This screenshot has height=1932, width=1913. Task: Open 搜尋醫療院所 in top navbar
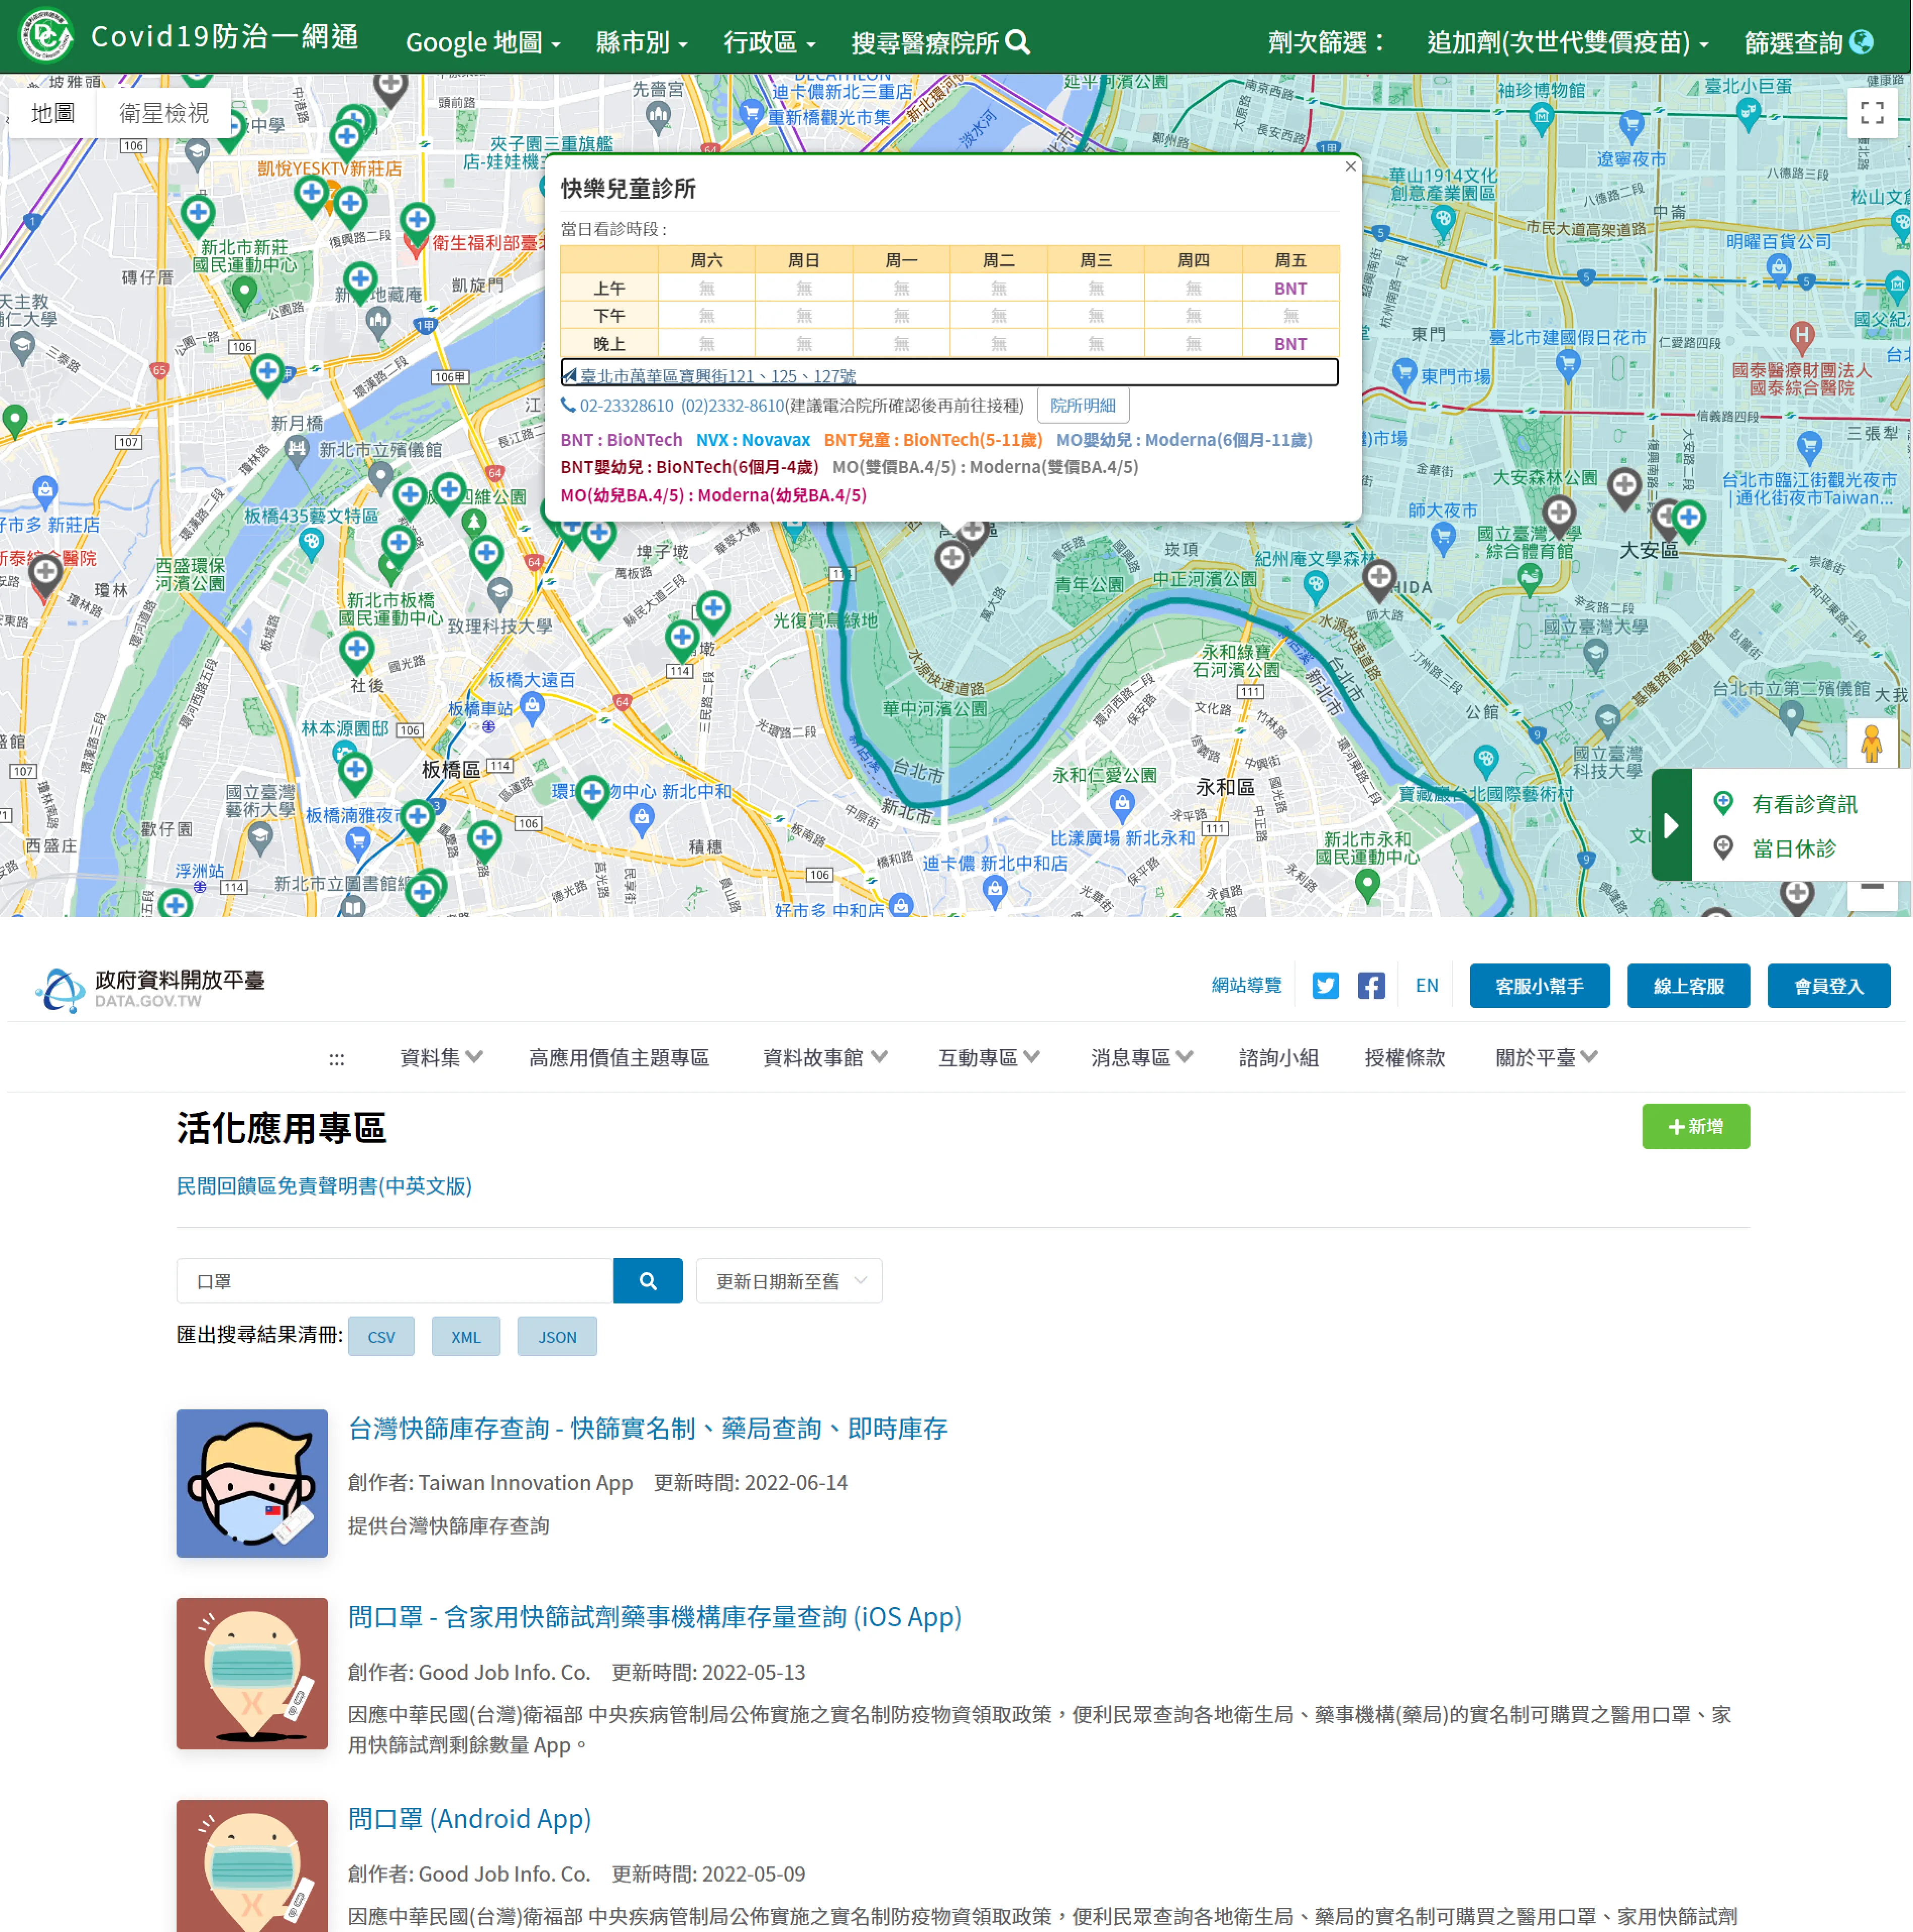(x=940, y=42)
